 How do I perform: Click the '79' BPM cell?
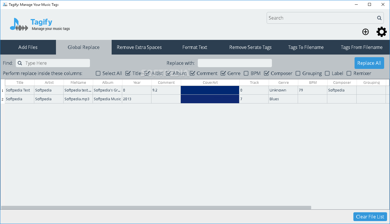(313, 90)
